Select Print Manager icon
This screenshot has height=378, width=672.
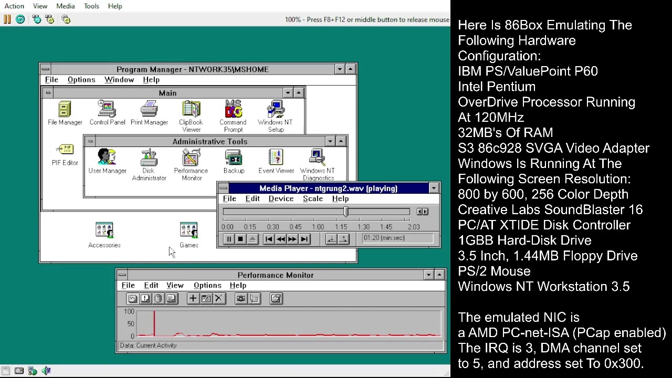pyautogui.click(x=149, y=113)
